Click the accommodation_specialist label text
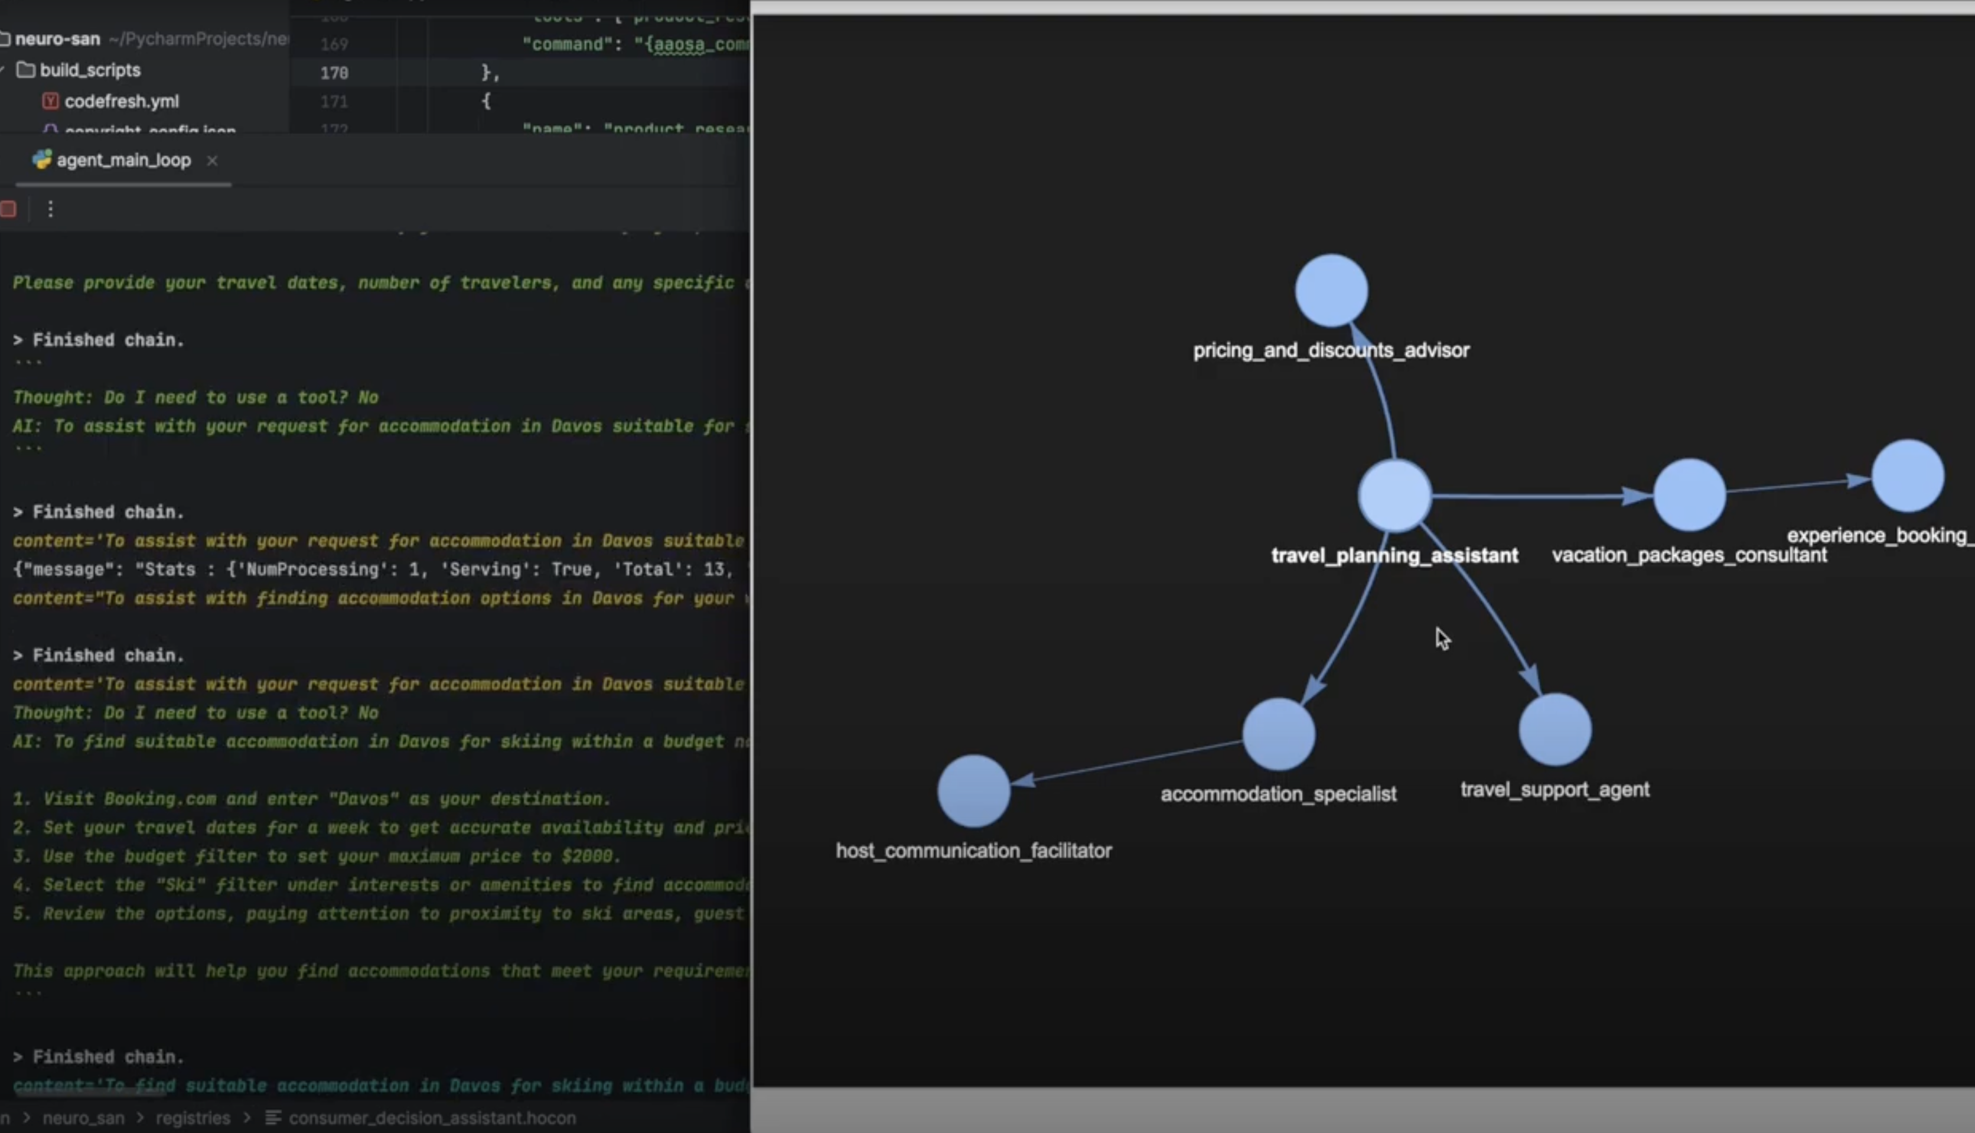The height and width of the screenshot is (1133, 1975). pos(1278,795)
